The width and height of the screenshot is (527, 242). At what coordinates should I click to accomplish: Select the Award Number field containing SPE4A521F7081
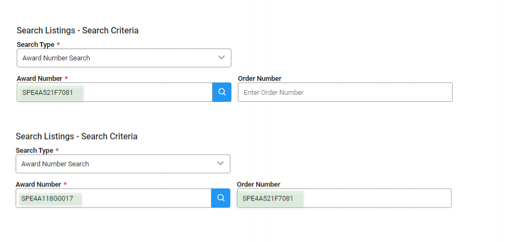click(114, 92)
